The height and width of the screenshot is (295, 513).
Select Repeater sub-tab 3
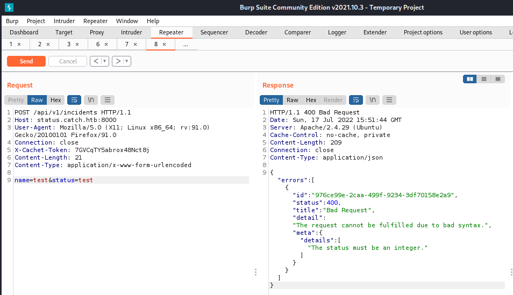point(69,44)
